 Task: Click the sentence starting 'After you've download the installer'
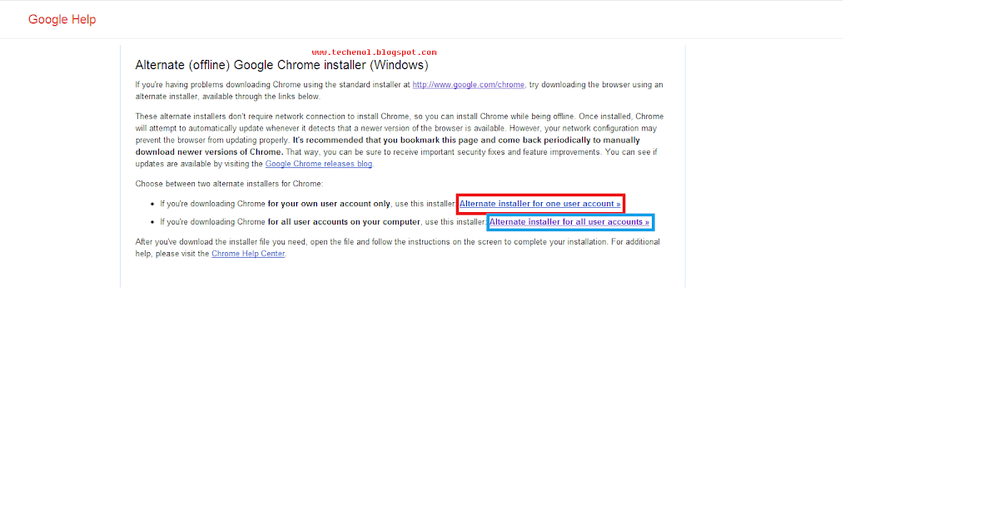398,248
